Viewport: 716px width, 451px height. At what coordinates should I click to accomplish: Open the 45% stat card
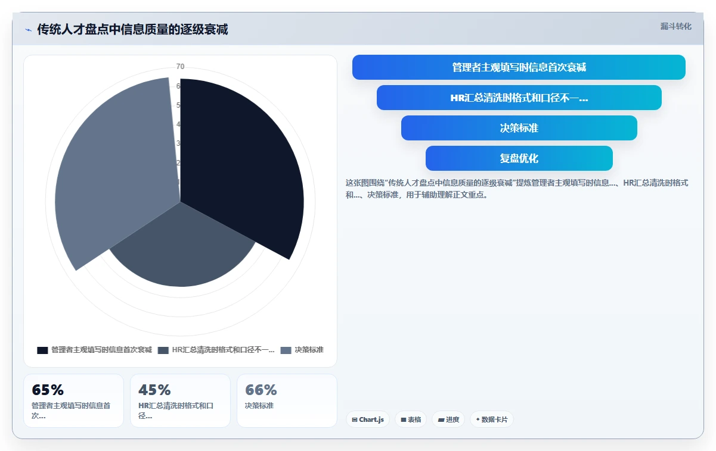pyautogui.click(x=180, y=400)
